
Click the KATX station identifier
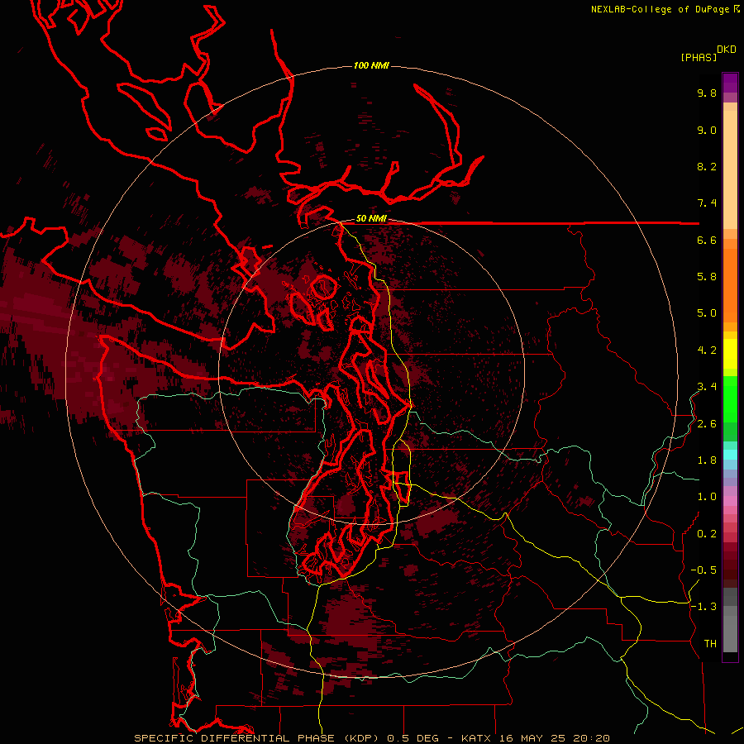point(478,738)
